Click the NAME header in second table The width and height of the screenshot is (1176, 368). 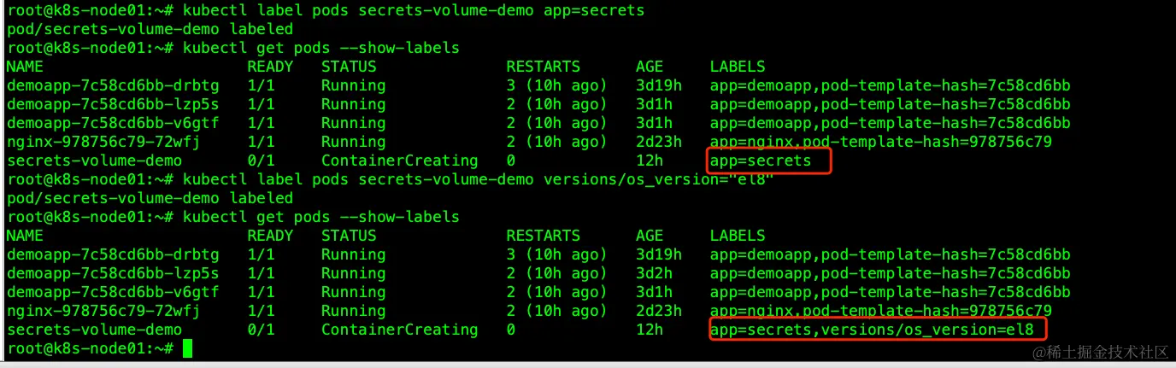click(x=24, y=236)
